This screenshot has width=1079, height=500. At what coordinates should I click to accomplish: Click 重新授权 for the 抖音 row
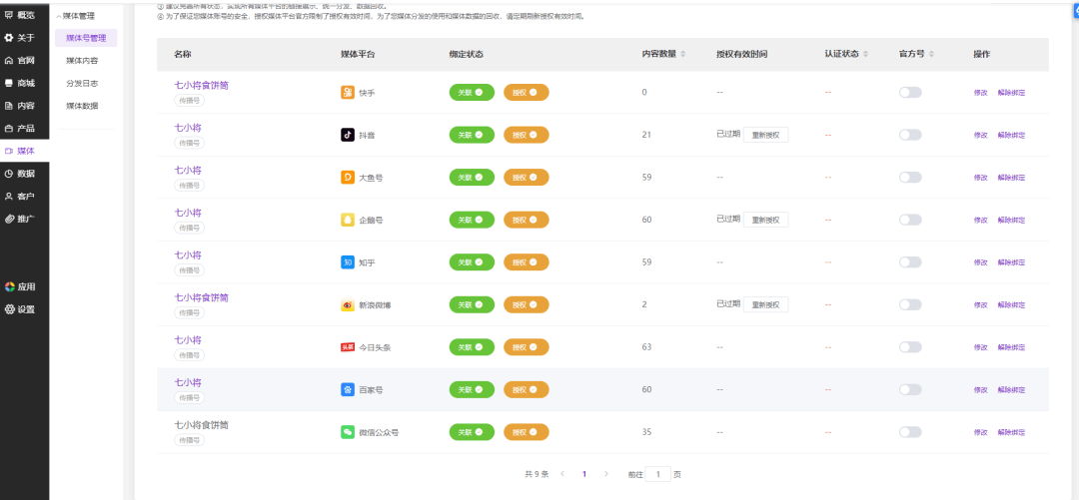pyautogui.click(x=766, y=135)
